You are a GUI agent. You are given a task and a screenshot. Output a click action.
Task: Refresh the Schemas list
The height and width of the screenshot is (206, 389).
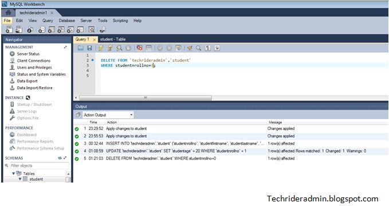(x=60, y=158)
